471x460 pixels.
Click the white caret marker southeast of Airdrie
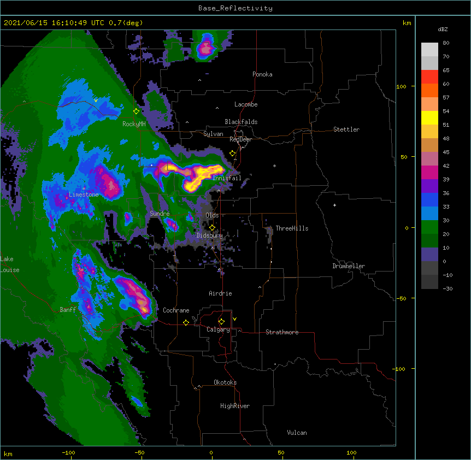pos(260,287)
